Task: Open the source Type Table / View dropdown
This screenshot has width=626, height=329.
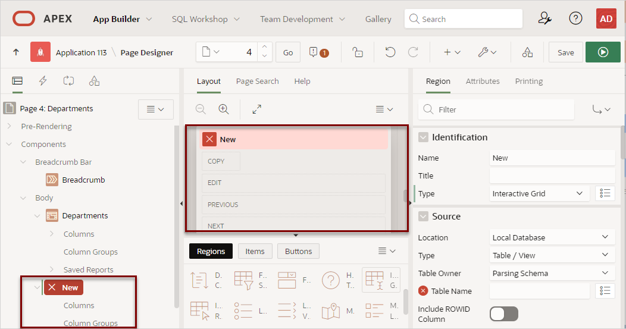Action: [552, 255]
